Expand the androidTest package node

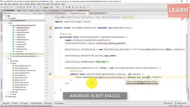point(8,54)
